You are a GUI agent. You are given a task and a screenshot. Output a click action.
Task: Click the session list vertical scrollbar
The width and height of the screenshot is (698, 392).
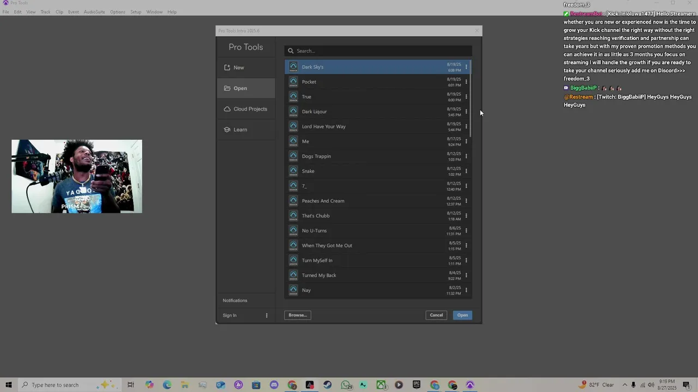tap(471, 98)
